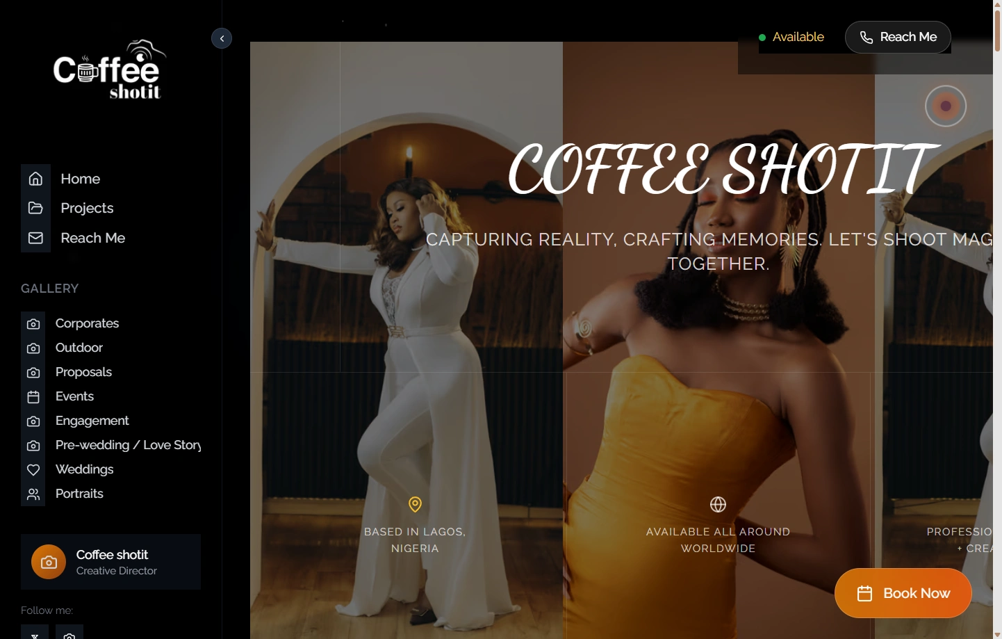Viewport: 1002px width, 639px height.
Task: Click the Reach Me phone button
Action: [x=898, y=37]
